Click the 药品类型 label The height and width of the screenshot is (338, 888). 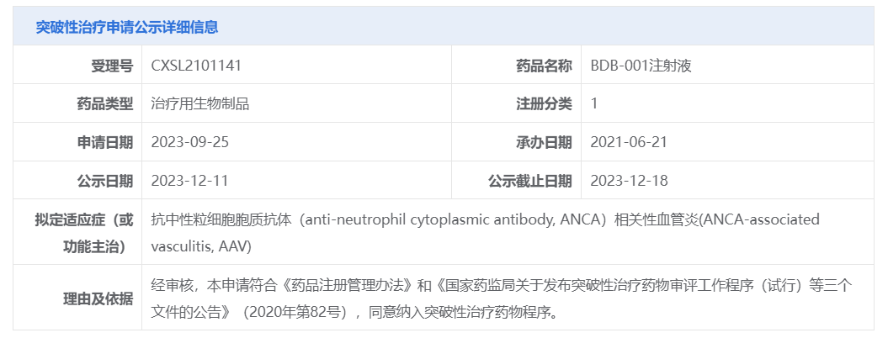(104, 103)
